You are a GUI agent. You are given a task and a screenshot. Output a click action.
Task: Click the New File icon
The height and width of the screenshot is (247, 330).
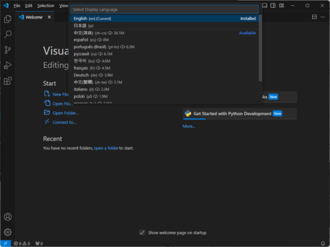47,94
